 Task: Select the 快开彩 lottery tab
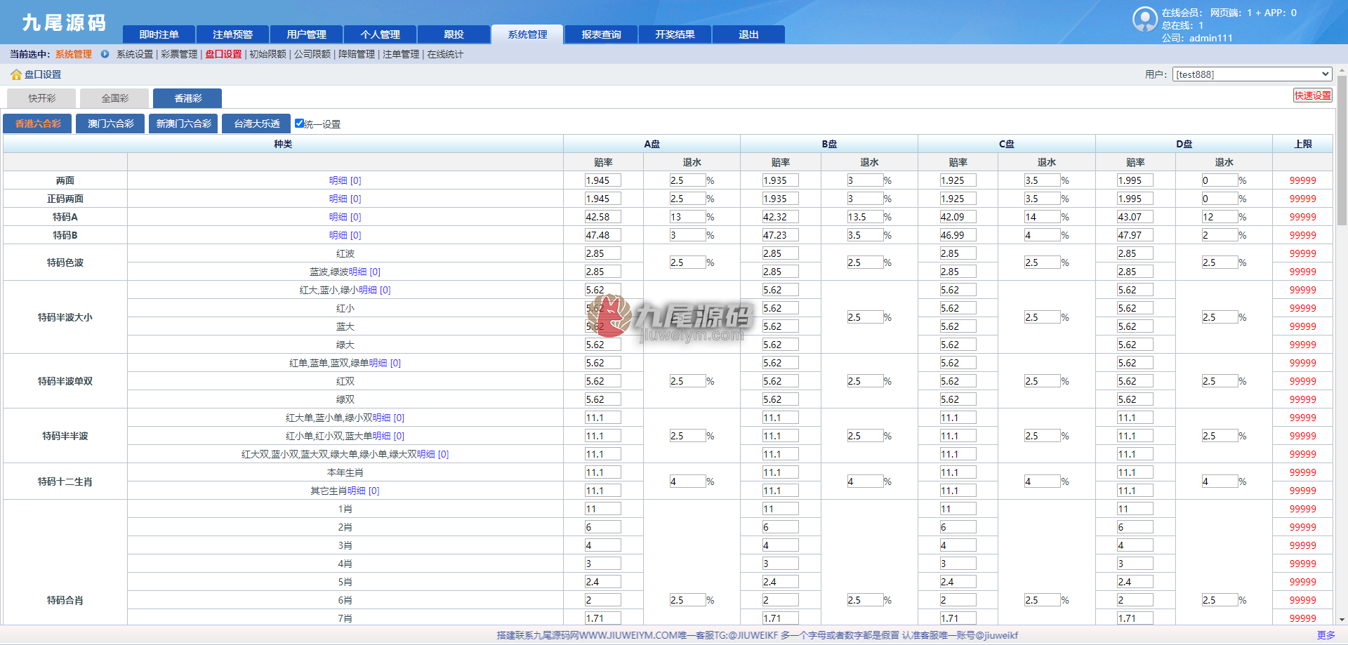pos(41,98)
